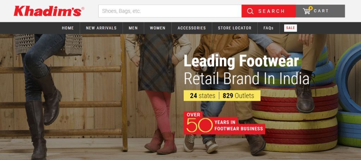Click the cart item count badge
361x160 pixels.
point(311,8)
